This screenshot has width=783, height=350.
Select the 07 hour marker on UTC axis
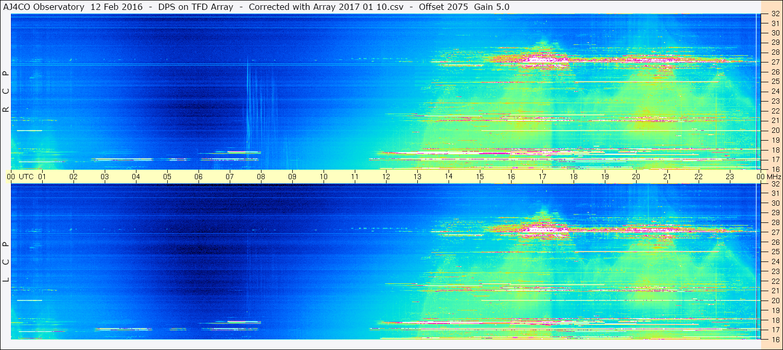point(230,177)
